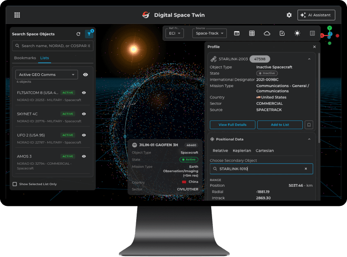Bookmark the STARLINK-2003 object

(x=309, y=125)
